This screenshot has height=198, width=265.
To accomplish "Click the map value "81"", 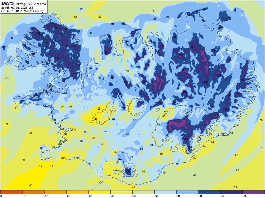I will pyautogui.click(x=150, y=125).
